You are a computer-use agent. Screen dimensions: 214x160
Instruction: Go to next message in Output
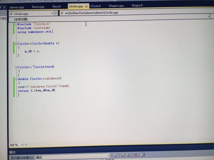tap(128, 155)
